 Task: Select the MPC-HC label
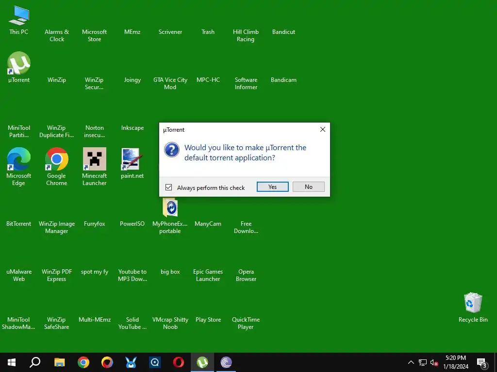pos(208,80)
